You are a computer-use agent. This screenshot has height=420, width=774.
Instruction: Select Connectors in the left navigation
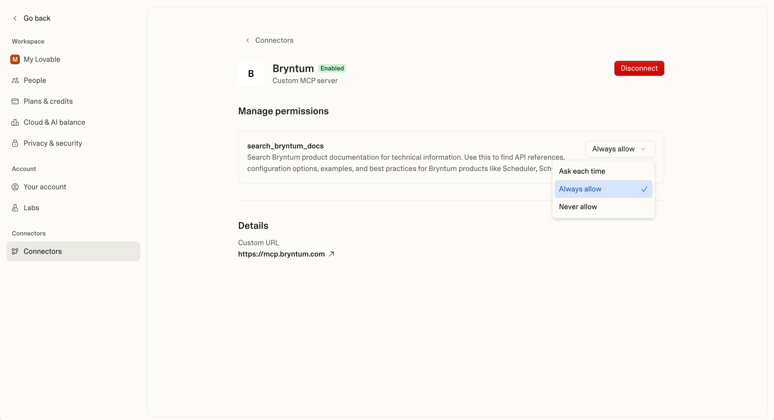point(42,251)
